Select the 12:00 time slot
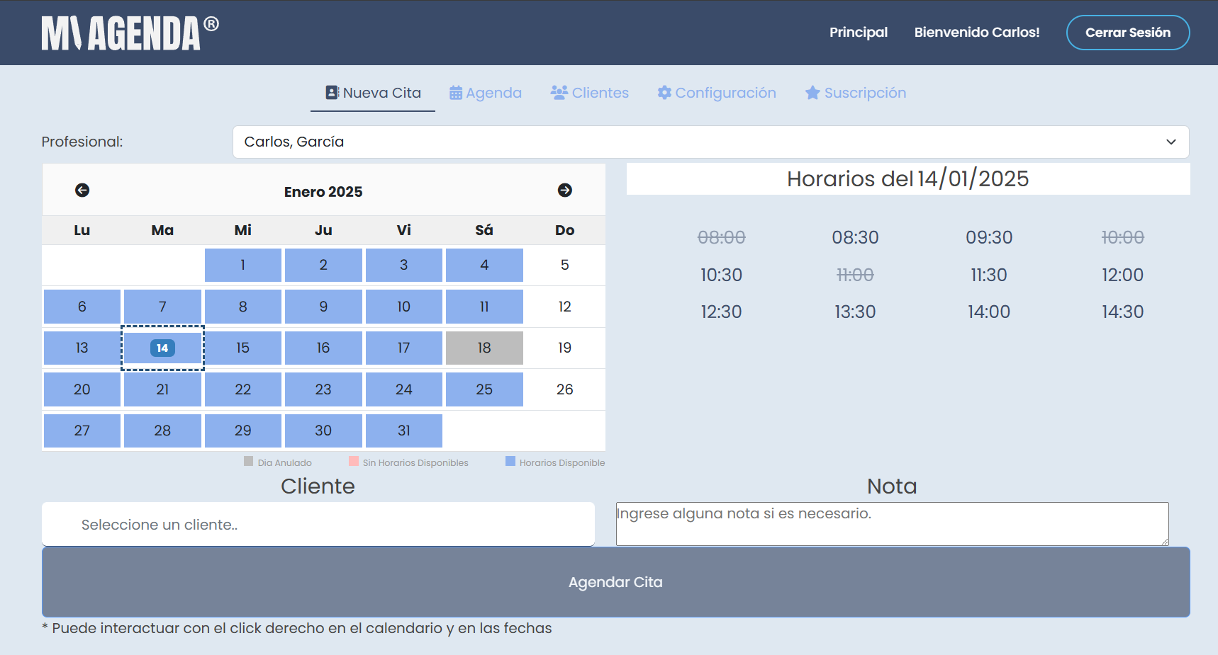Image resolution: width=1218 pixels, height=655 pixels. pos(1122,275)
